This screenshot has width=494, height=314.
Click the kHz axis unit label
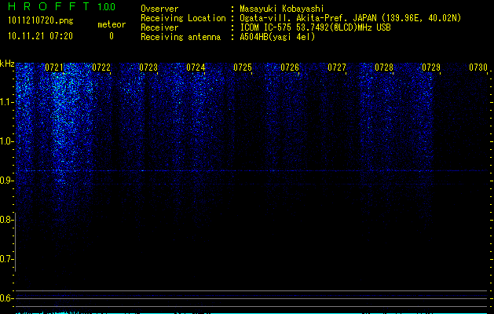point(7,64)
